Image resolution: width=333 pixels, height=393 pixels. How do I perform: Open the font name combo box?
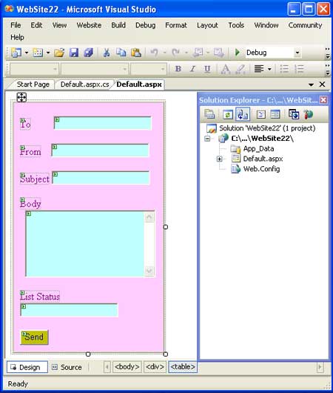click(x=95, y=69)
